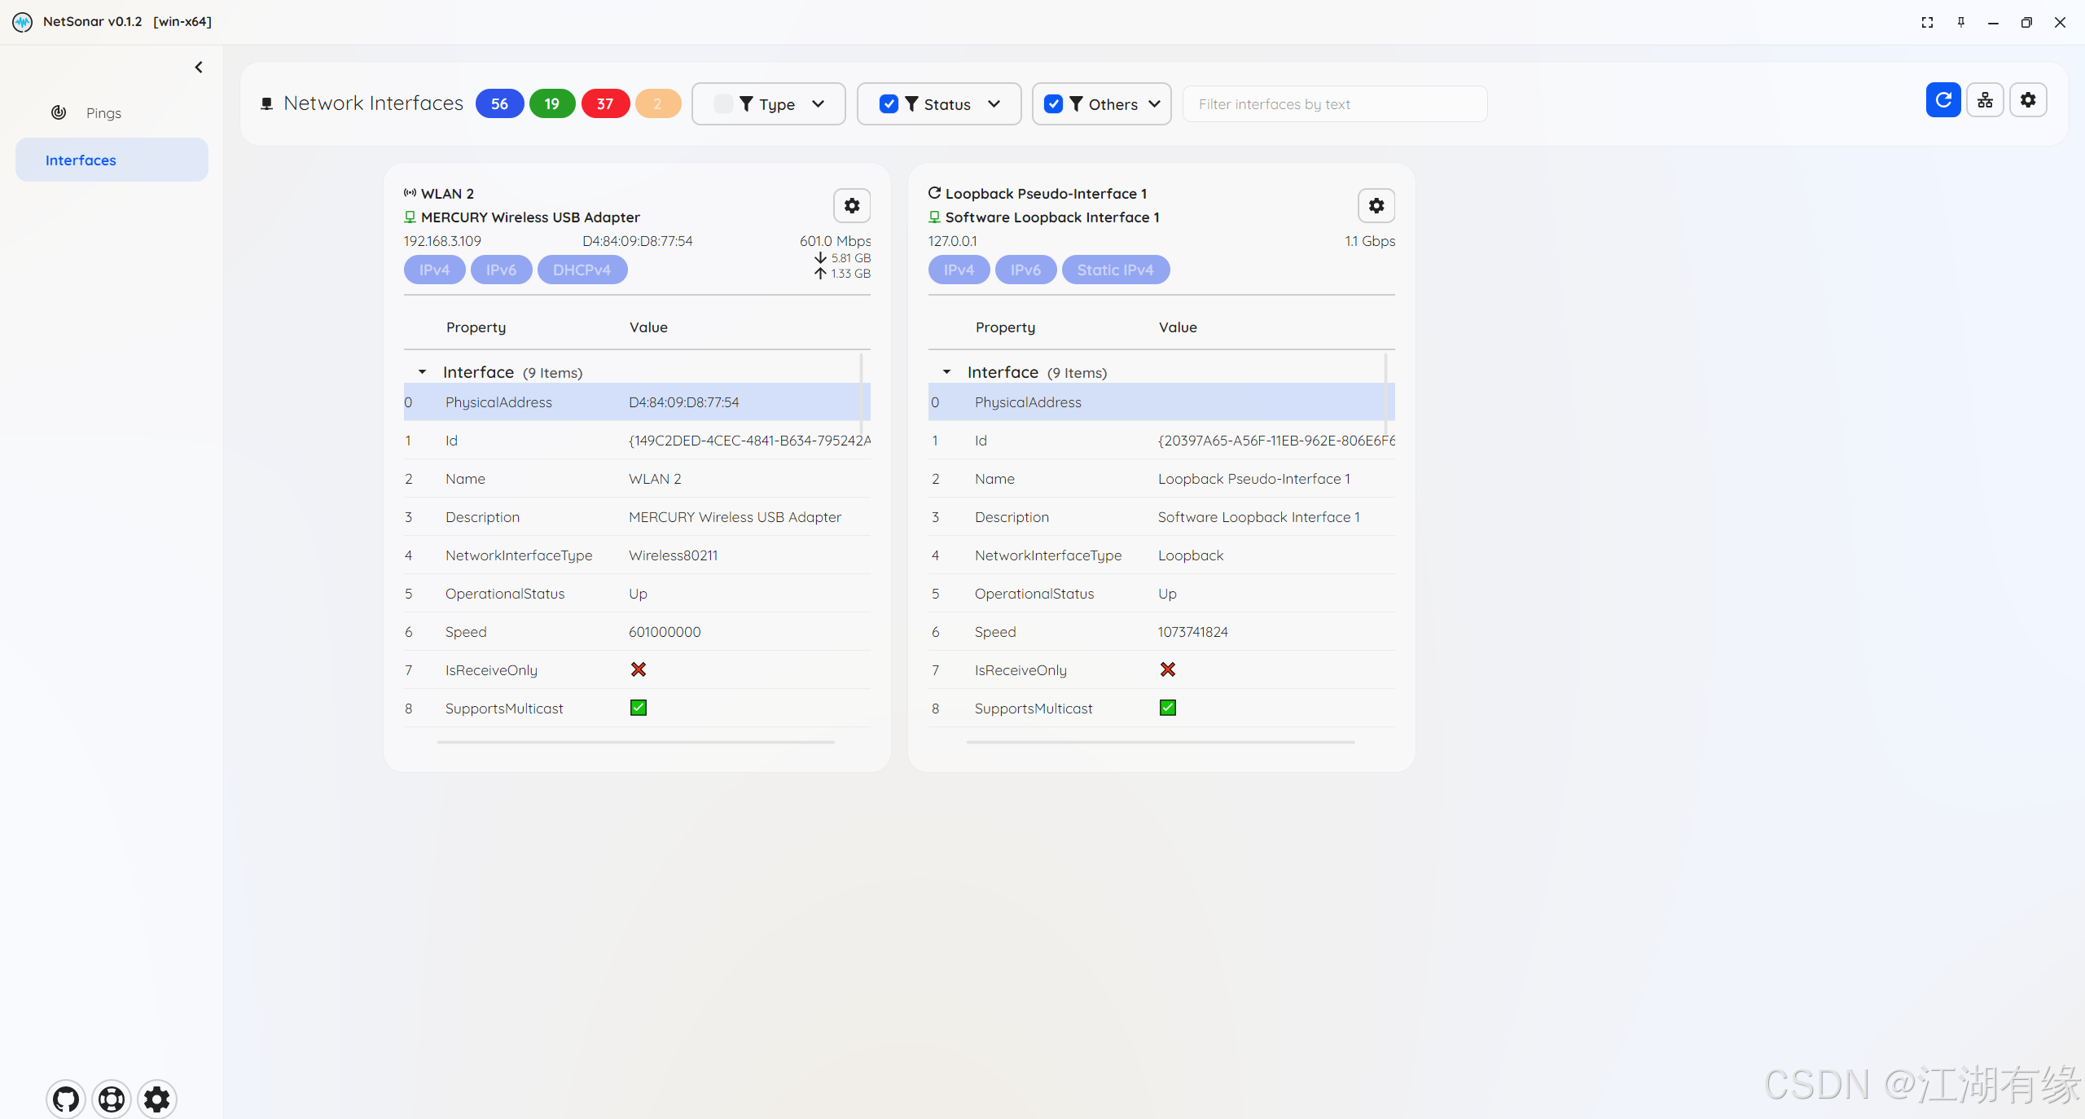
Task: Open the GitHub icon in sidebar
Action: point(66,1099)
